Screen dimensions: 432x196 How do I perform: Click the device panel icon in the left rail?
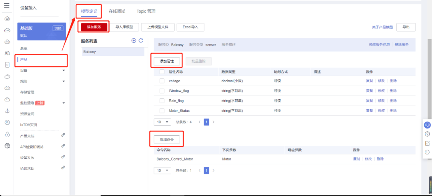click(x=8, y=65)
